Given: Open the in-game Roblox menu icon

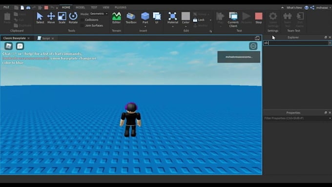Looking at the screenshot, I should 8,46.
